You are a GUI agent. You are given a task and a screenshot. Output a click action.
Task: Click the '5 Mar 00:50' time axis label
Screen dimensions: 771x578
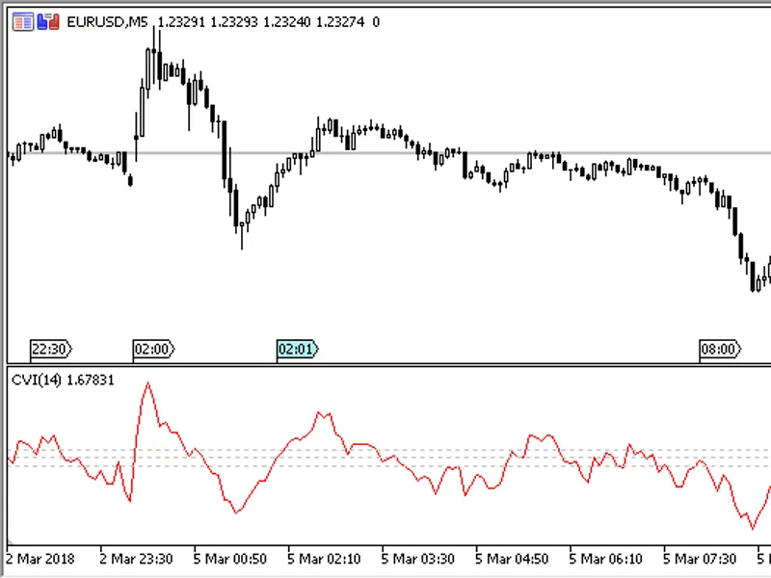pyautogui.click(x=229, y=559)
